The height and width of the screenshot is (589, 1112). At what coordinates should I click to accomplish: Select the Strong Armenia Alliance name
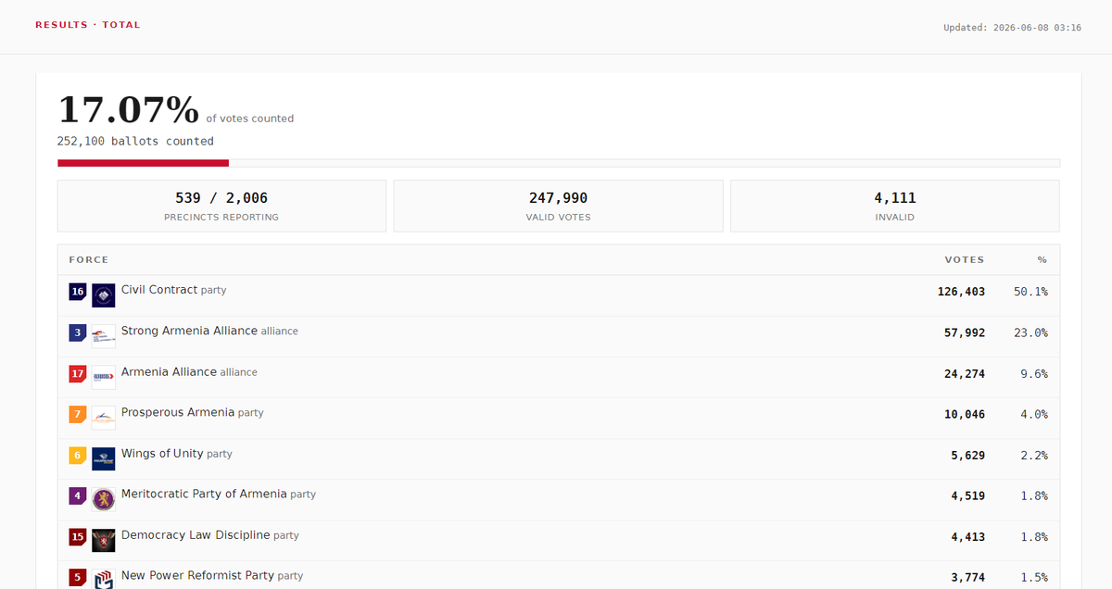coord(189,331)
